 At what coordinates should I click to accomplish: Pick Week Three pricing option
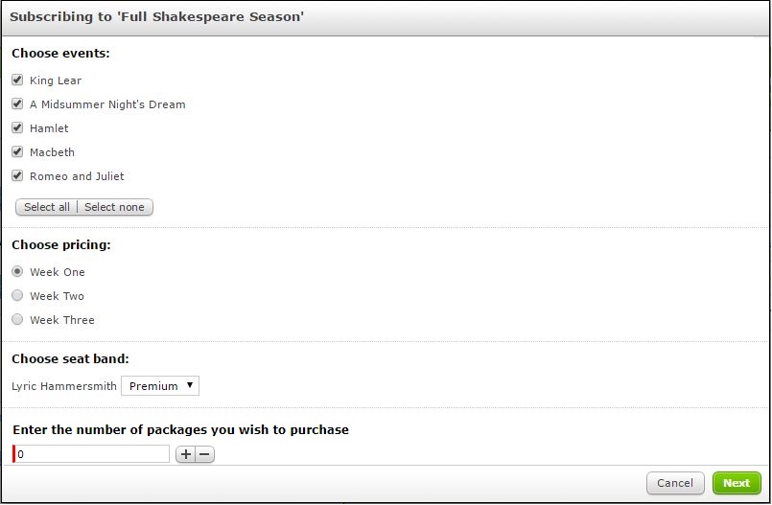point(17,320)
